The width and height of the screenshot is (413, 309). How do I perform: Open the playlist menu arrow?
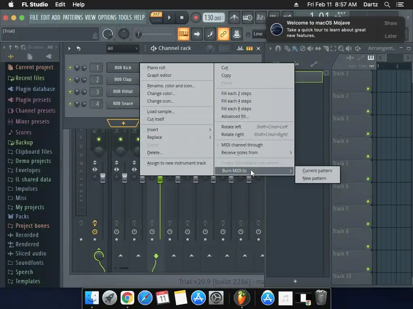tap(271, 48)
